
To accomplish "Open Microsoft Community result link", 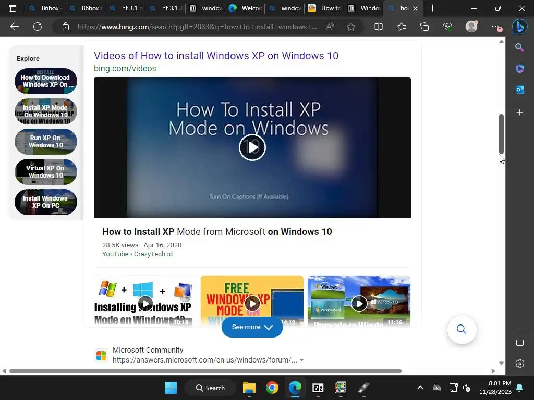I will coord(148,350).
